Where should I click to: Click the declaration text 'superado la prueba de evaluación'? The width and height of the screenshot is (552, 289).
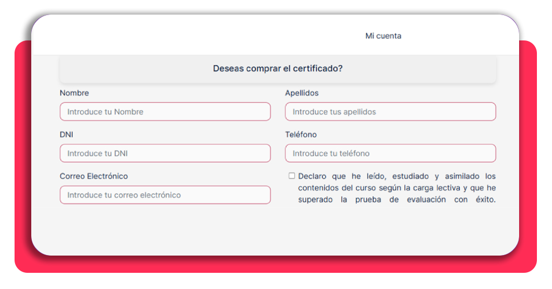point(372,199)
